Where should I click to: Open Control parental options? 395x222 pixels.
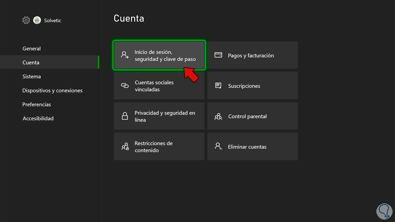pyautogui.click(x=252, y=116)
